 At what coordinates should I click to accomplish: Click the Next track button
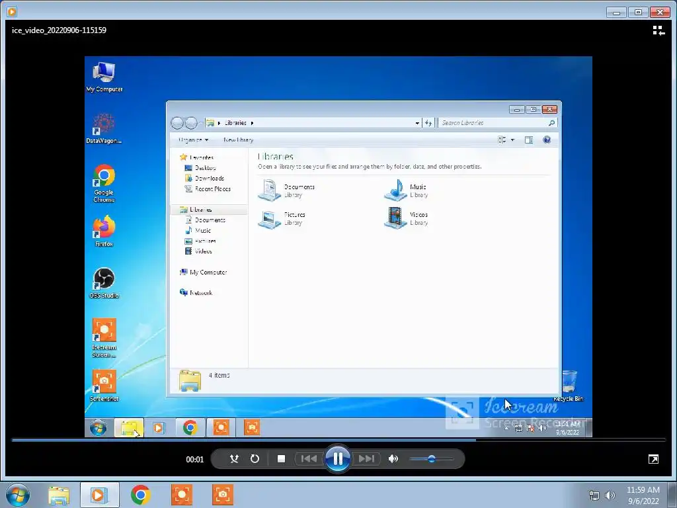point(366,459)
